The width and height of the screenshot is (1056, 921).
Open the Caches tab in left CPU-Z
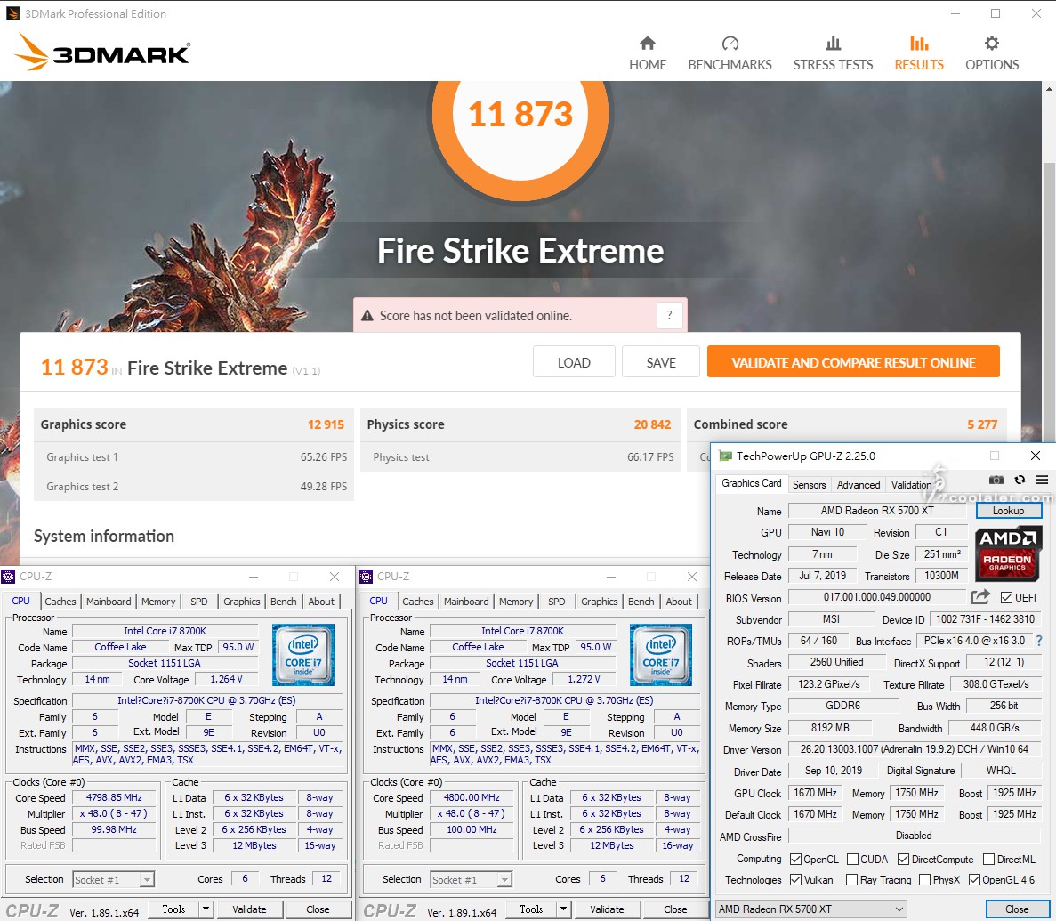point(60,601)
